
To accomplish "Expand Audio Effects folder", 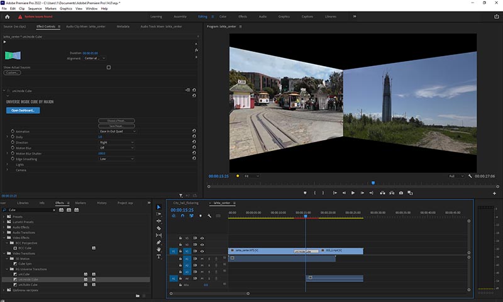I will coord(4,227).
